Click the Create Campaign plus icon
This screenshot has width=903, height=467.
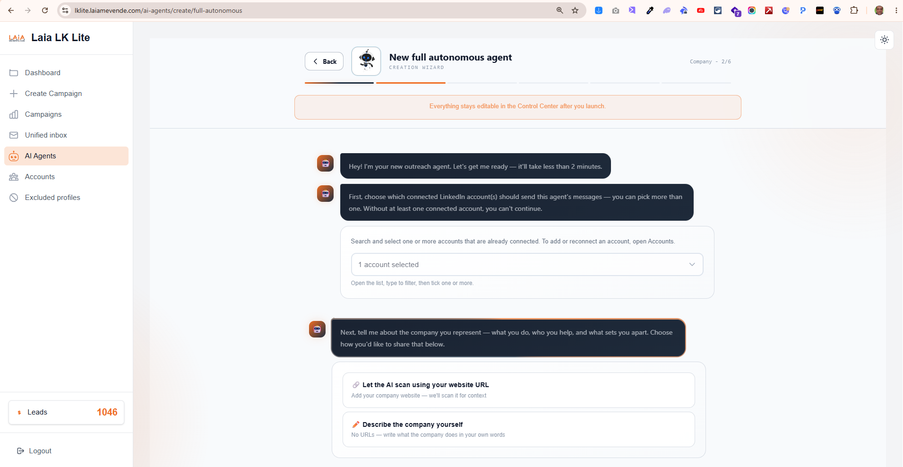point(14,94)
